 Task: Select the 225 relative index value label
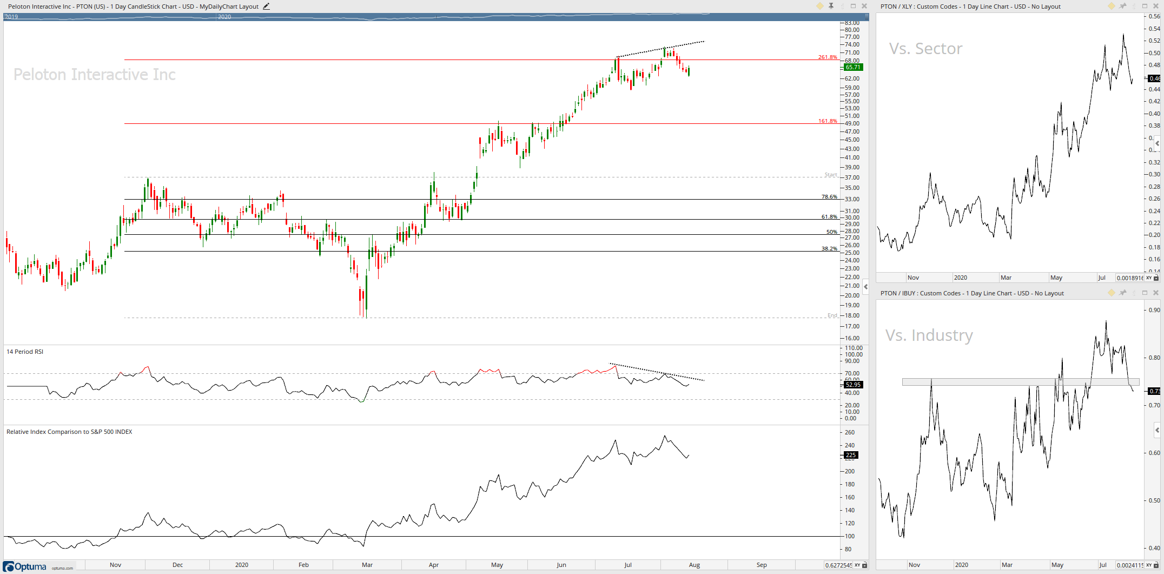coord(851,455)
